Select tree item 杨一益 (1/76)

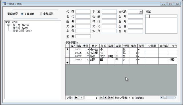click(x=21, y=25)
